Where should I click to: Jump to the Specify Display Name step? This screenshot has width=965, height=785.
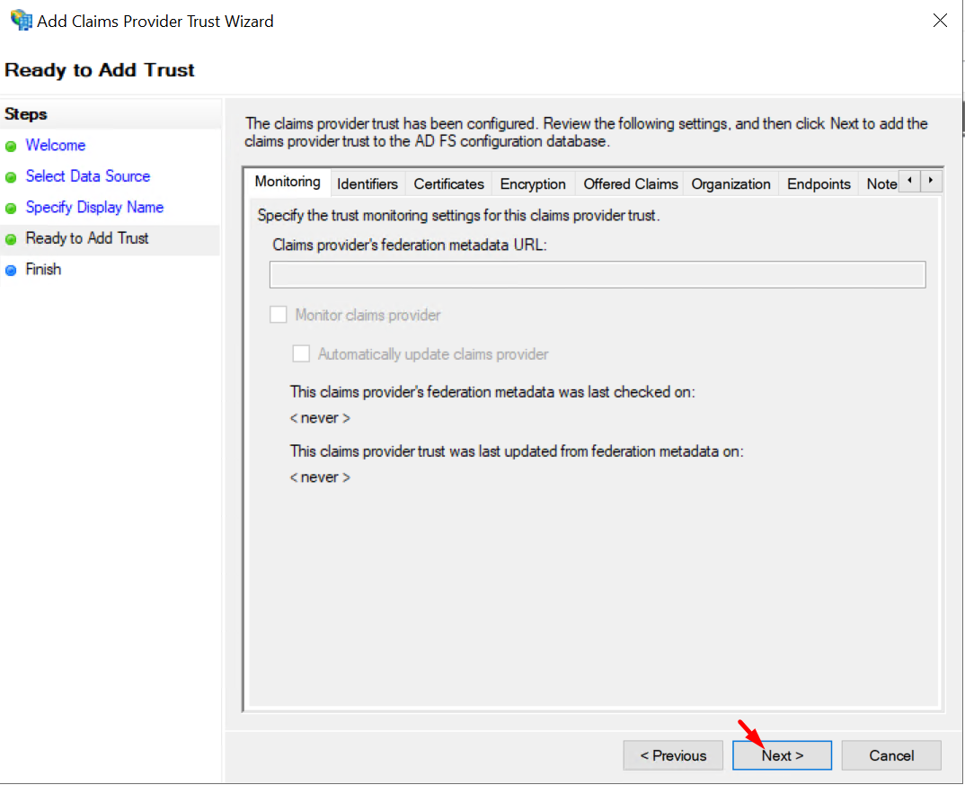pyautogui.click(x=94, y=207)
